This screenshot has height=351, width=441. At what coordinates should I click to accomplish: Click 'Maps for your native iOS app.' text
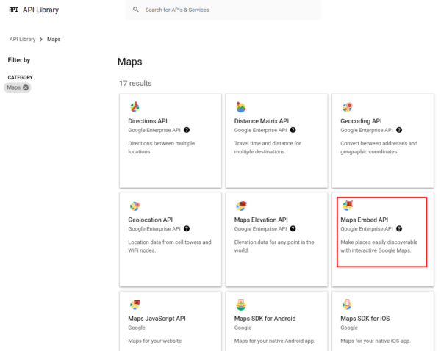coord(376,341)
